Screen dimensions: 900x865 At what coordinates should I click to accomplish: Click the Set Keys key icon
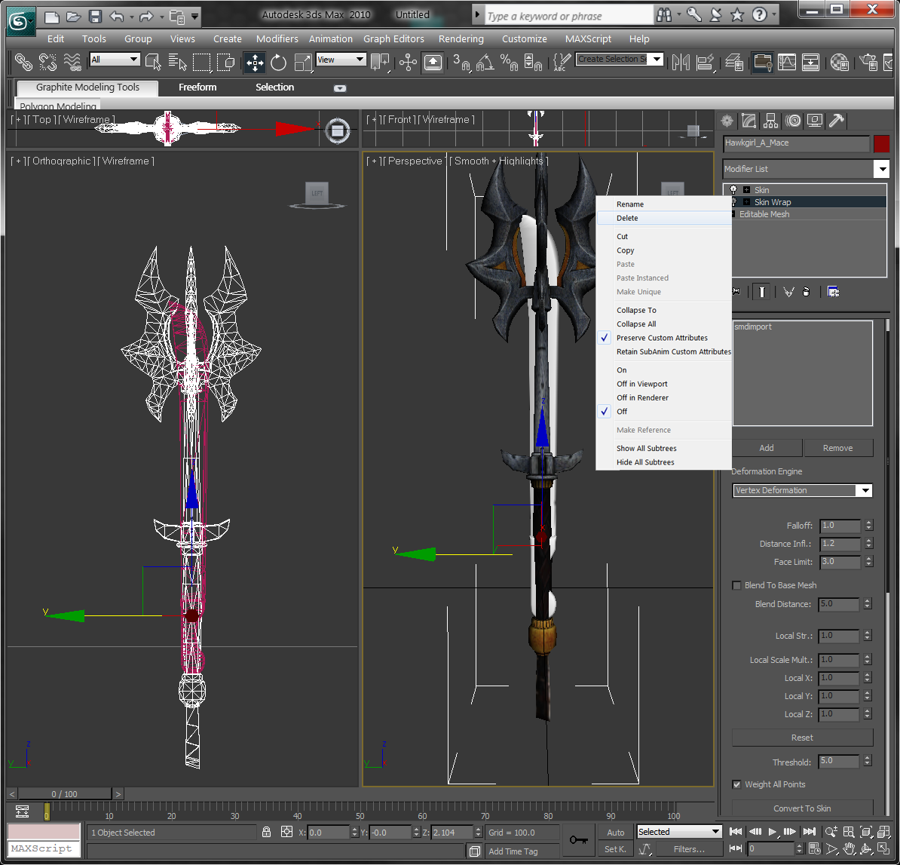point(579,839)
